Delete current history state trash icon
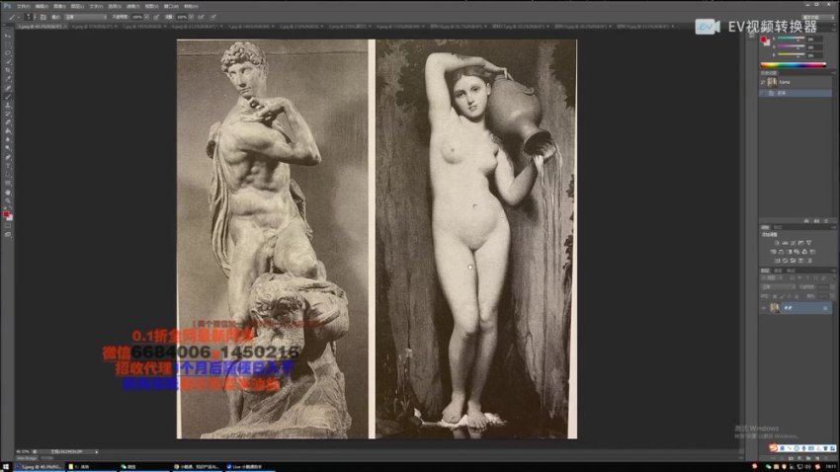Screen dimensions: 840x472 pyautogui.click(x=826, y=221)
